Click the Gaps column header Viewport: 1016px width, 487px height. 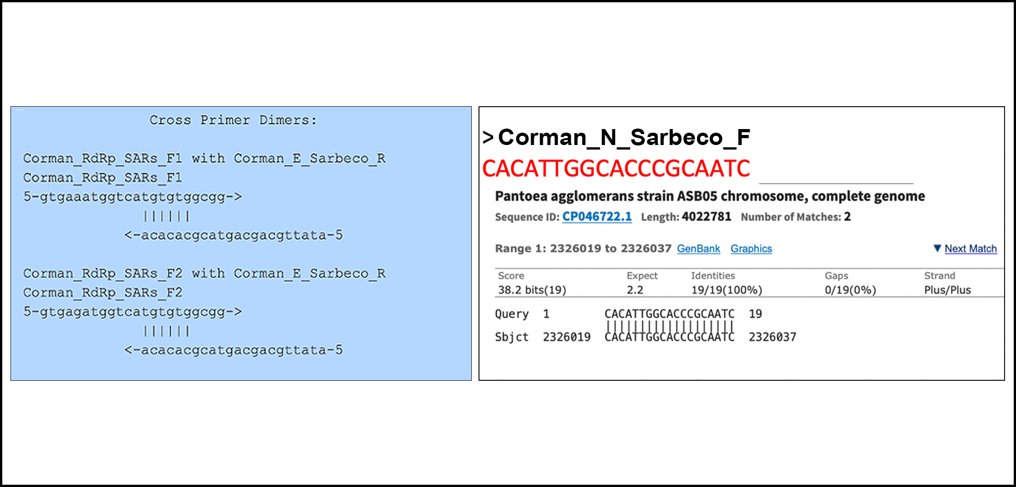(x=836, y=275)
